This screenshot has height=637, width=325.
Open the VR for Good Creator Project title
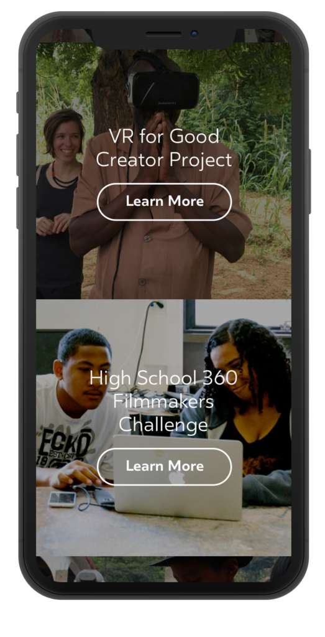click(164, 148)
